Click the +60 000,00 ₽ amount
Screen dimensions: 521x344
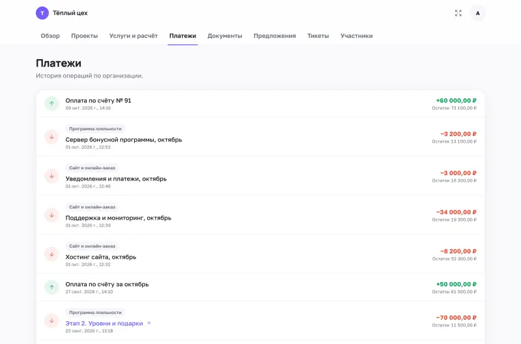pyautogui.click(x=457, y=100)
